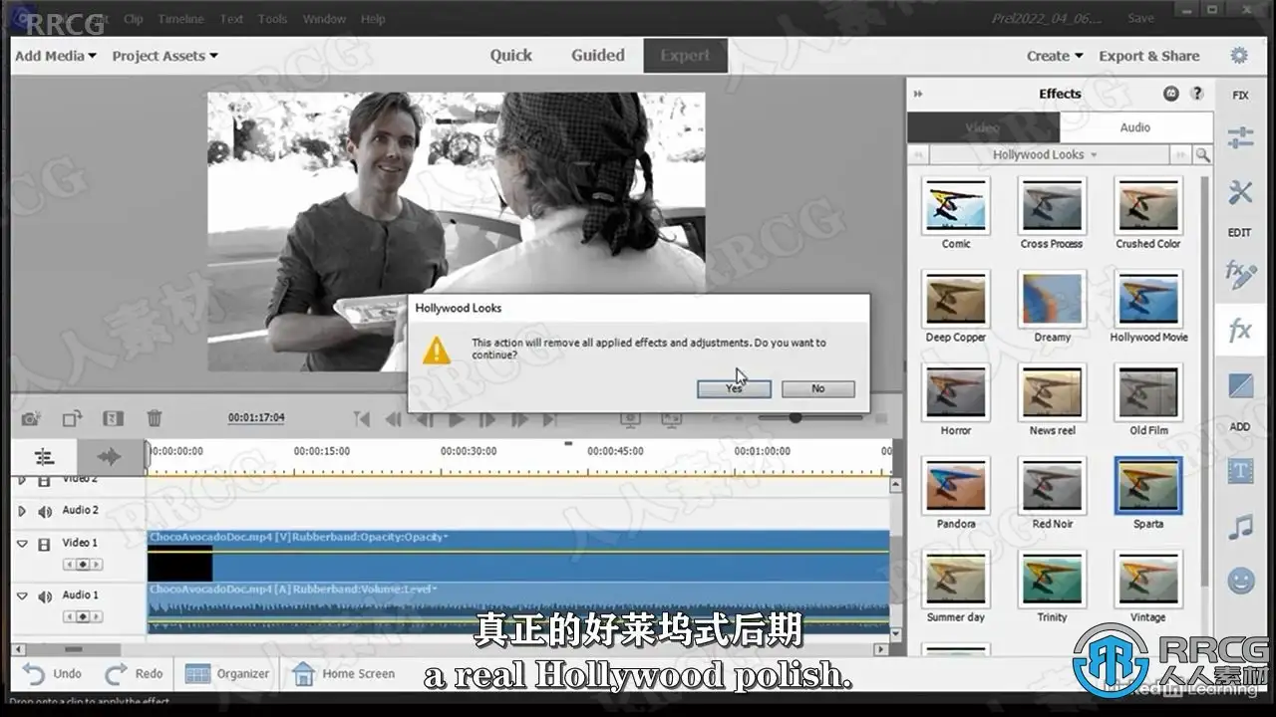Open the Organizer
The height and width of the screenshot is (717, 1276).
point(227,674)
